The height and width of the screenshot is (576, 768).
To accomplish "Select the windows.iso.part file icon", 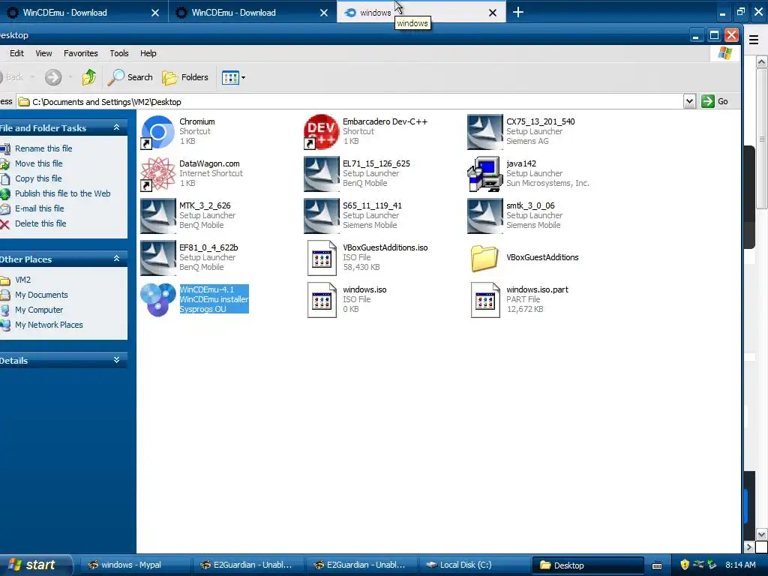I will point(485,300).
